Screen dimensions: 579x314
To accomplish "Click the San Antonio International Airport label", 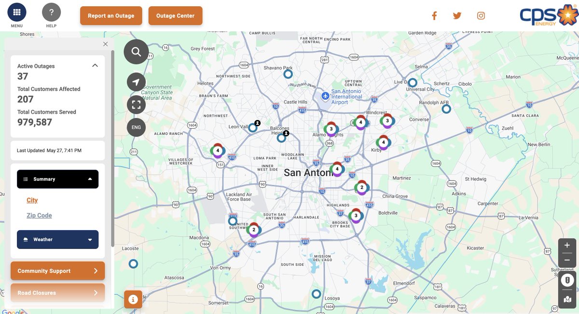I will (x=346, y=96).
